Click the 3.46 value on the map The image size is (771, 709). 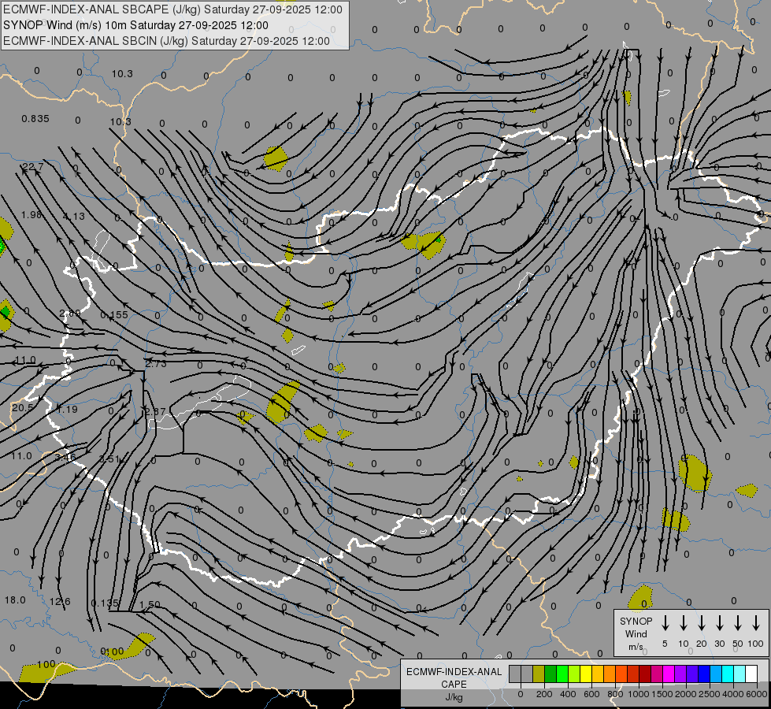65,457
